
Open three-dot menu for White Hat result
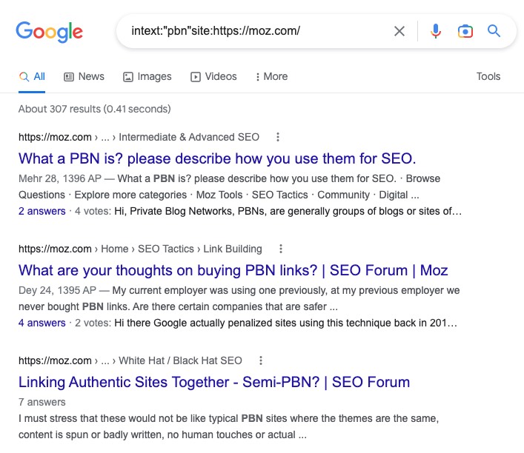point(261,360)
